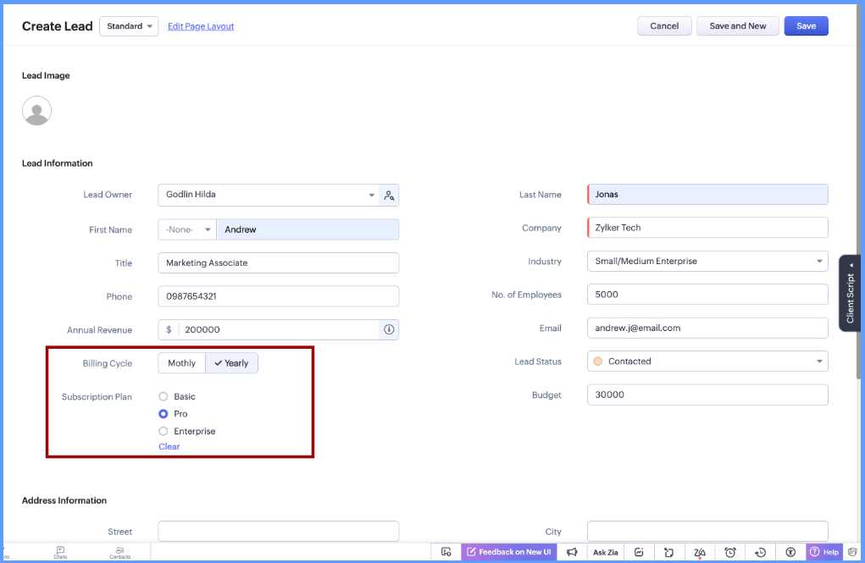Screen dimensions: 865x563
Task: Open reminders using the alarm clock icon
Action: [x=729, y=551]
